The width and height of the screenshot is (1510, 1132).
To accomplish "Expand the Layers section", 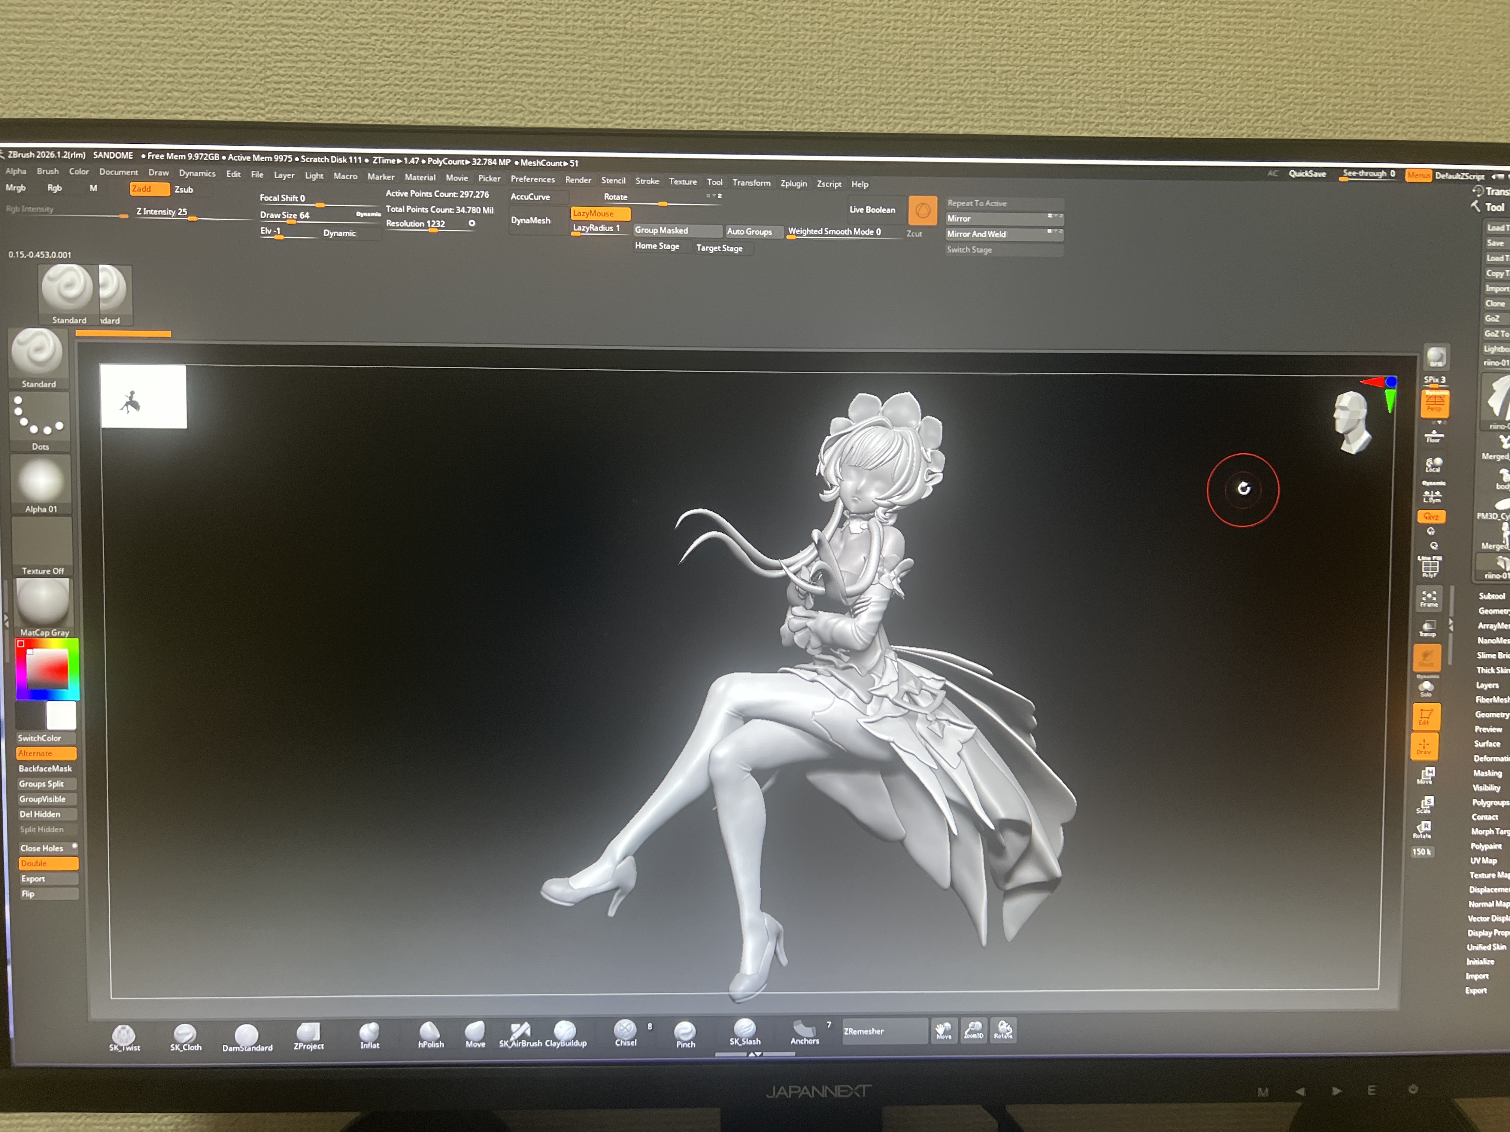I will point(1488,685).
